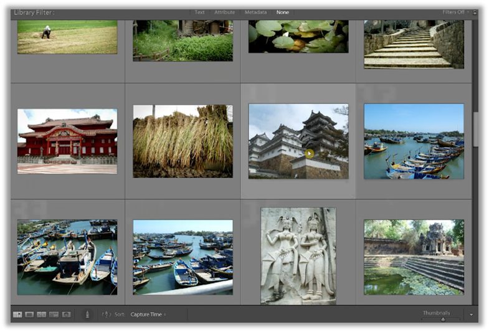Open Compare view from toolbar
The image size is (489, 332).
(x=42, y=315)
